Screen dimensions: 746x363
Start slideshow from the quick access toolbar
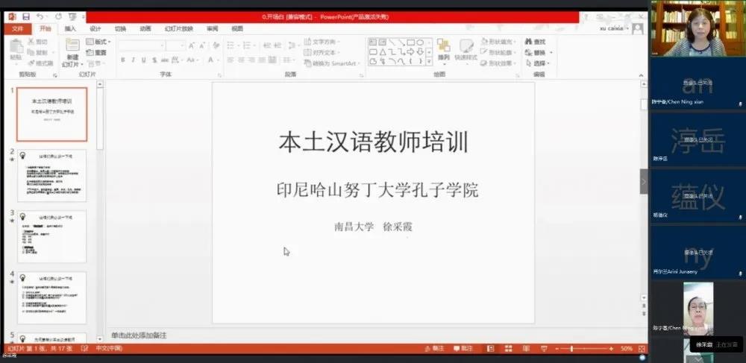coord(72,16)
